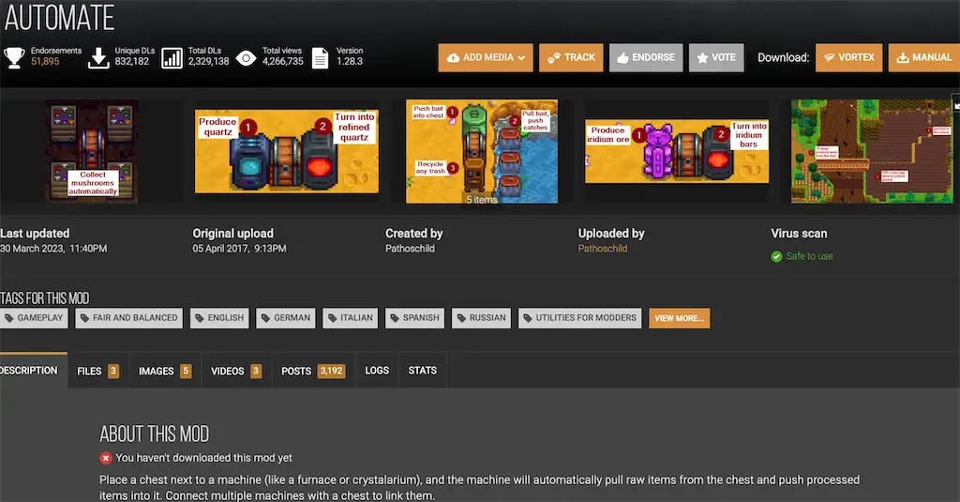Switch to the Description tab
This screenshot has height=502, width=960.
[x=32, y=371]
